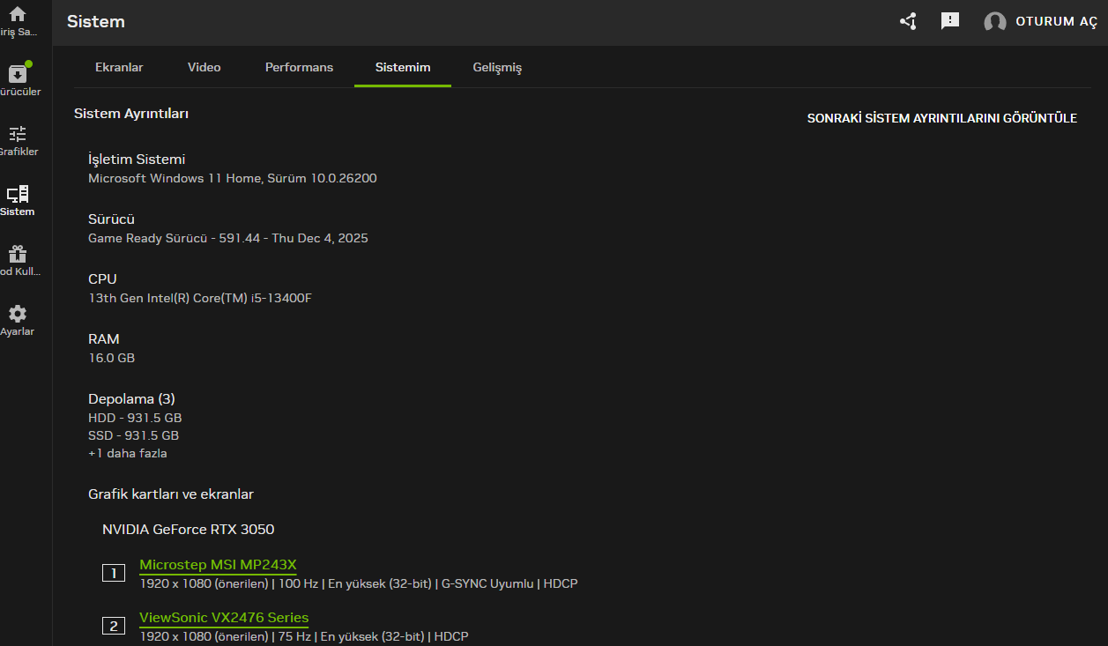
Task: Click the user avatar icon
Action: tap(995, 22)
